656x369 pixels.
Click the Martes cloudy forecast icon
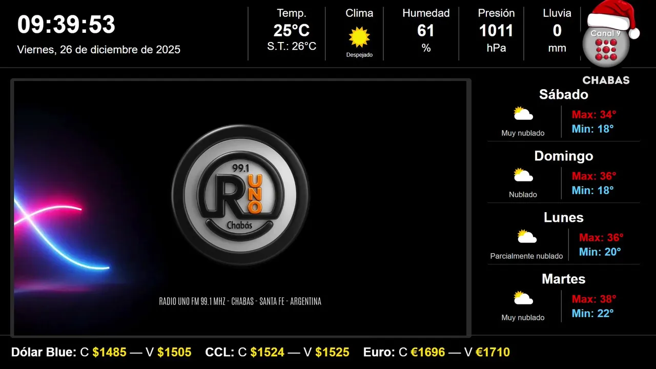(x=523, y=298)
